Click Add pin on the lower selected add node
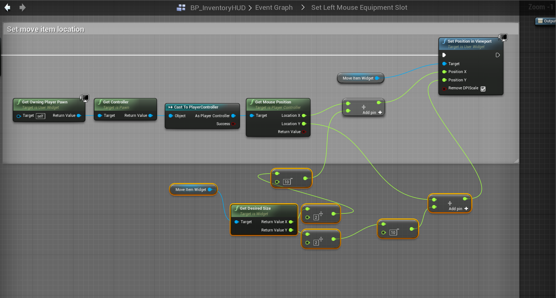Image resolution: width=556 pixels, height=298 pixels. click(x=458, y=209)
